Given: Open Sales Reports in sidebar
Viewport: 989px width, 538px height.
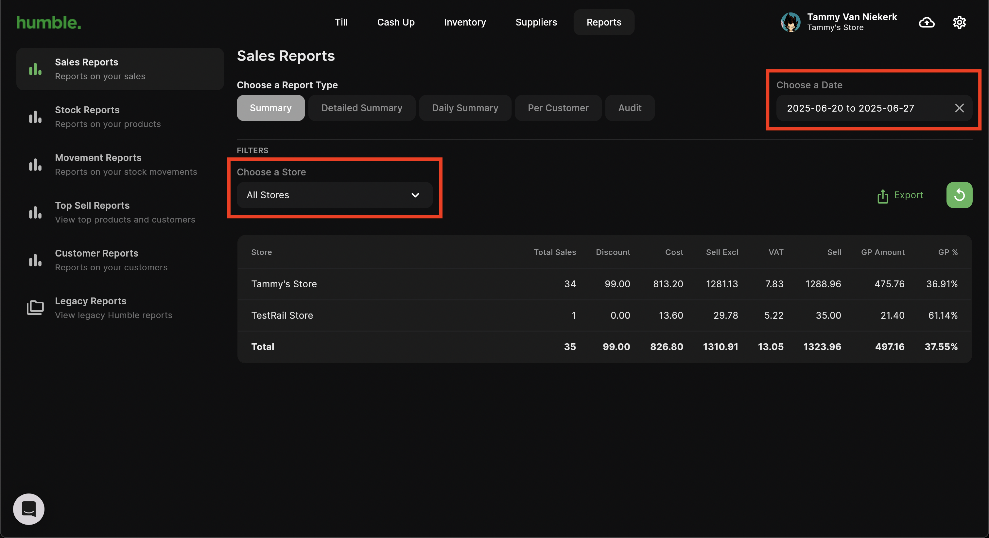Looking at the screenshot, I should coord(120,69).
